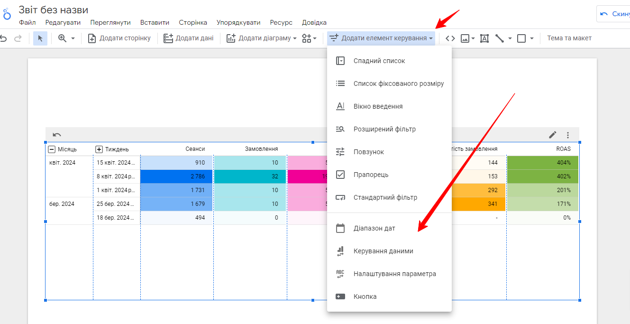The width and height of the screenshot is (630, 324).
Task: Click the row label бер. 2024
Action: [x=62, y=204]
